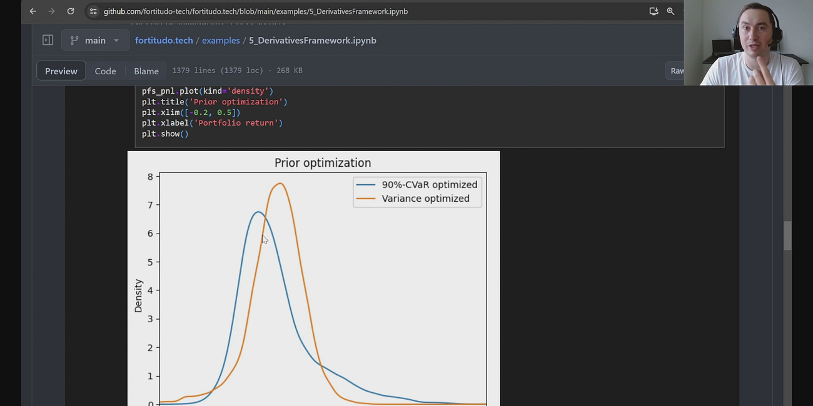Switch to the Blame tab

146,71
